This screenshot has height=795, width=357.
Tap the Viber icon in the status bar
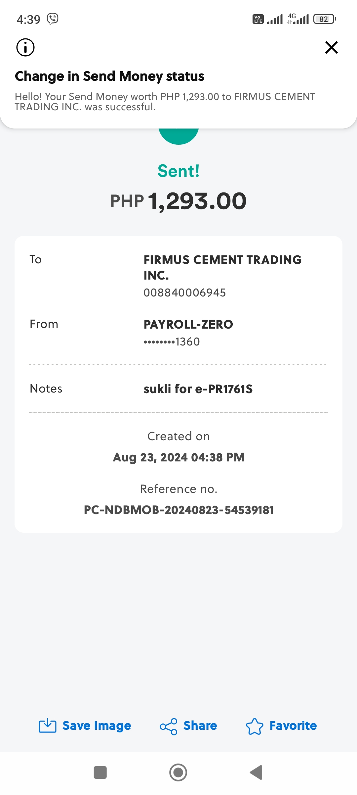pos(53,19)
